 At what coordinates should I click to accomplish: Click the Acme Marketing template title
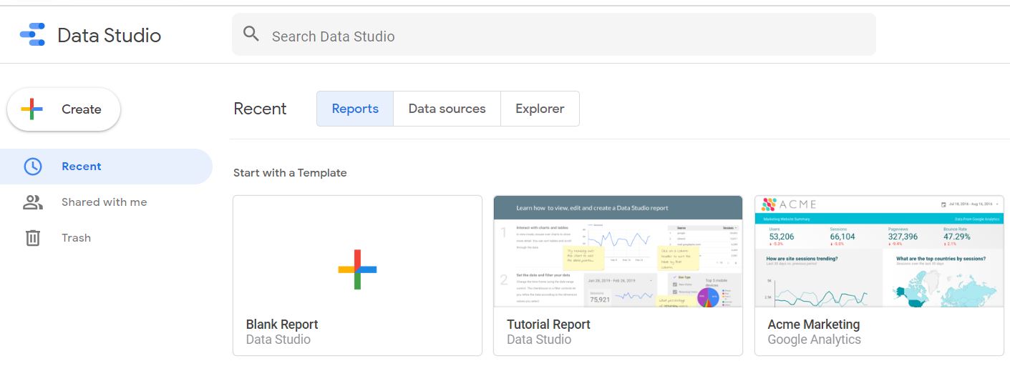click(813, 325)
